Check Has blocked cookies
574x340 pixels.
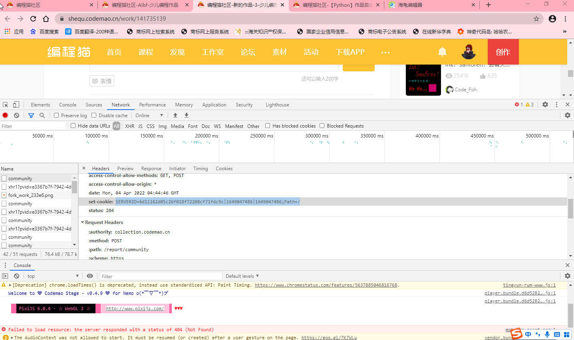(x=268, y=126)
